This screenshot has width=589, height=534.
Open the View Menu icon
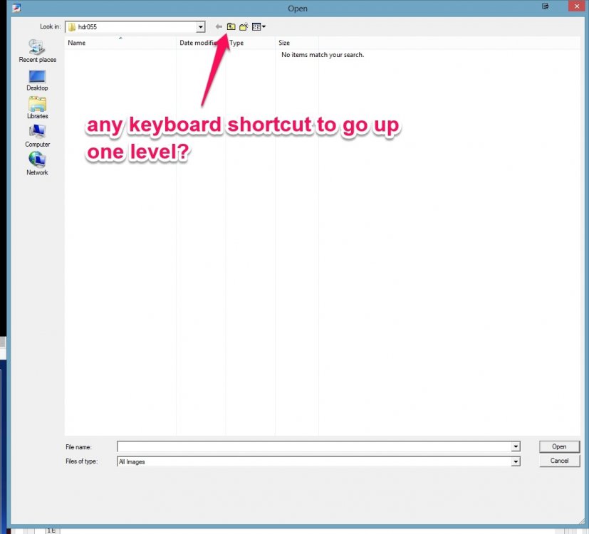pos(256,26)
